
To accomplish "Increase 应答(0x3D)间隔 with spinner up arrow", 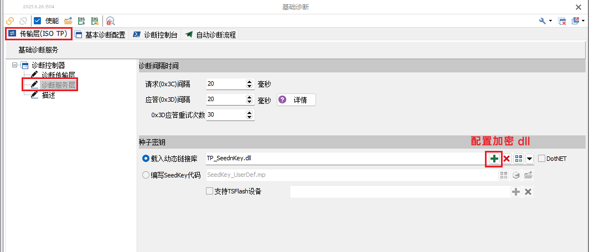I will point(249,97).
